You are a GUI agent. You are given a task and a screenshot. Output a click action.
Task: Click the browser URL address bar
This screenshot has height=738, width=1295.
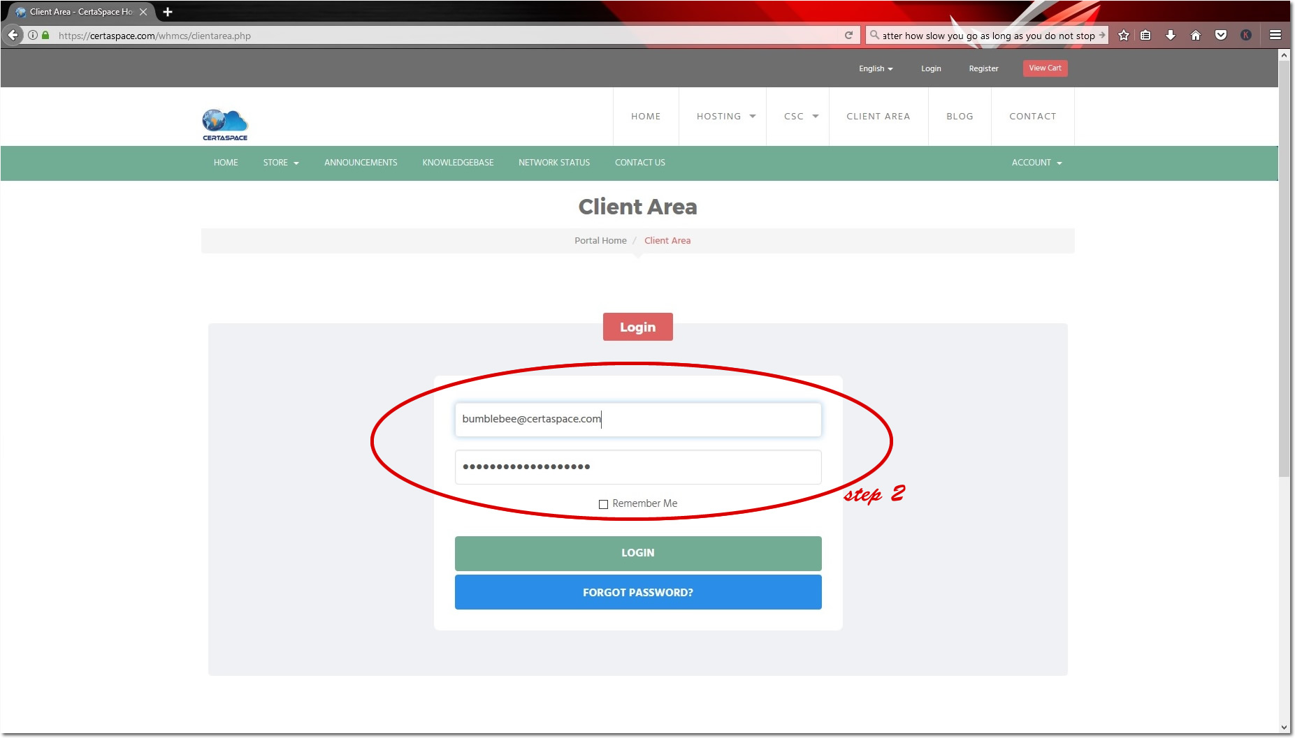[447, 35]
